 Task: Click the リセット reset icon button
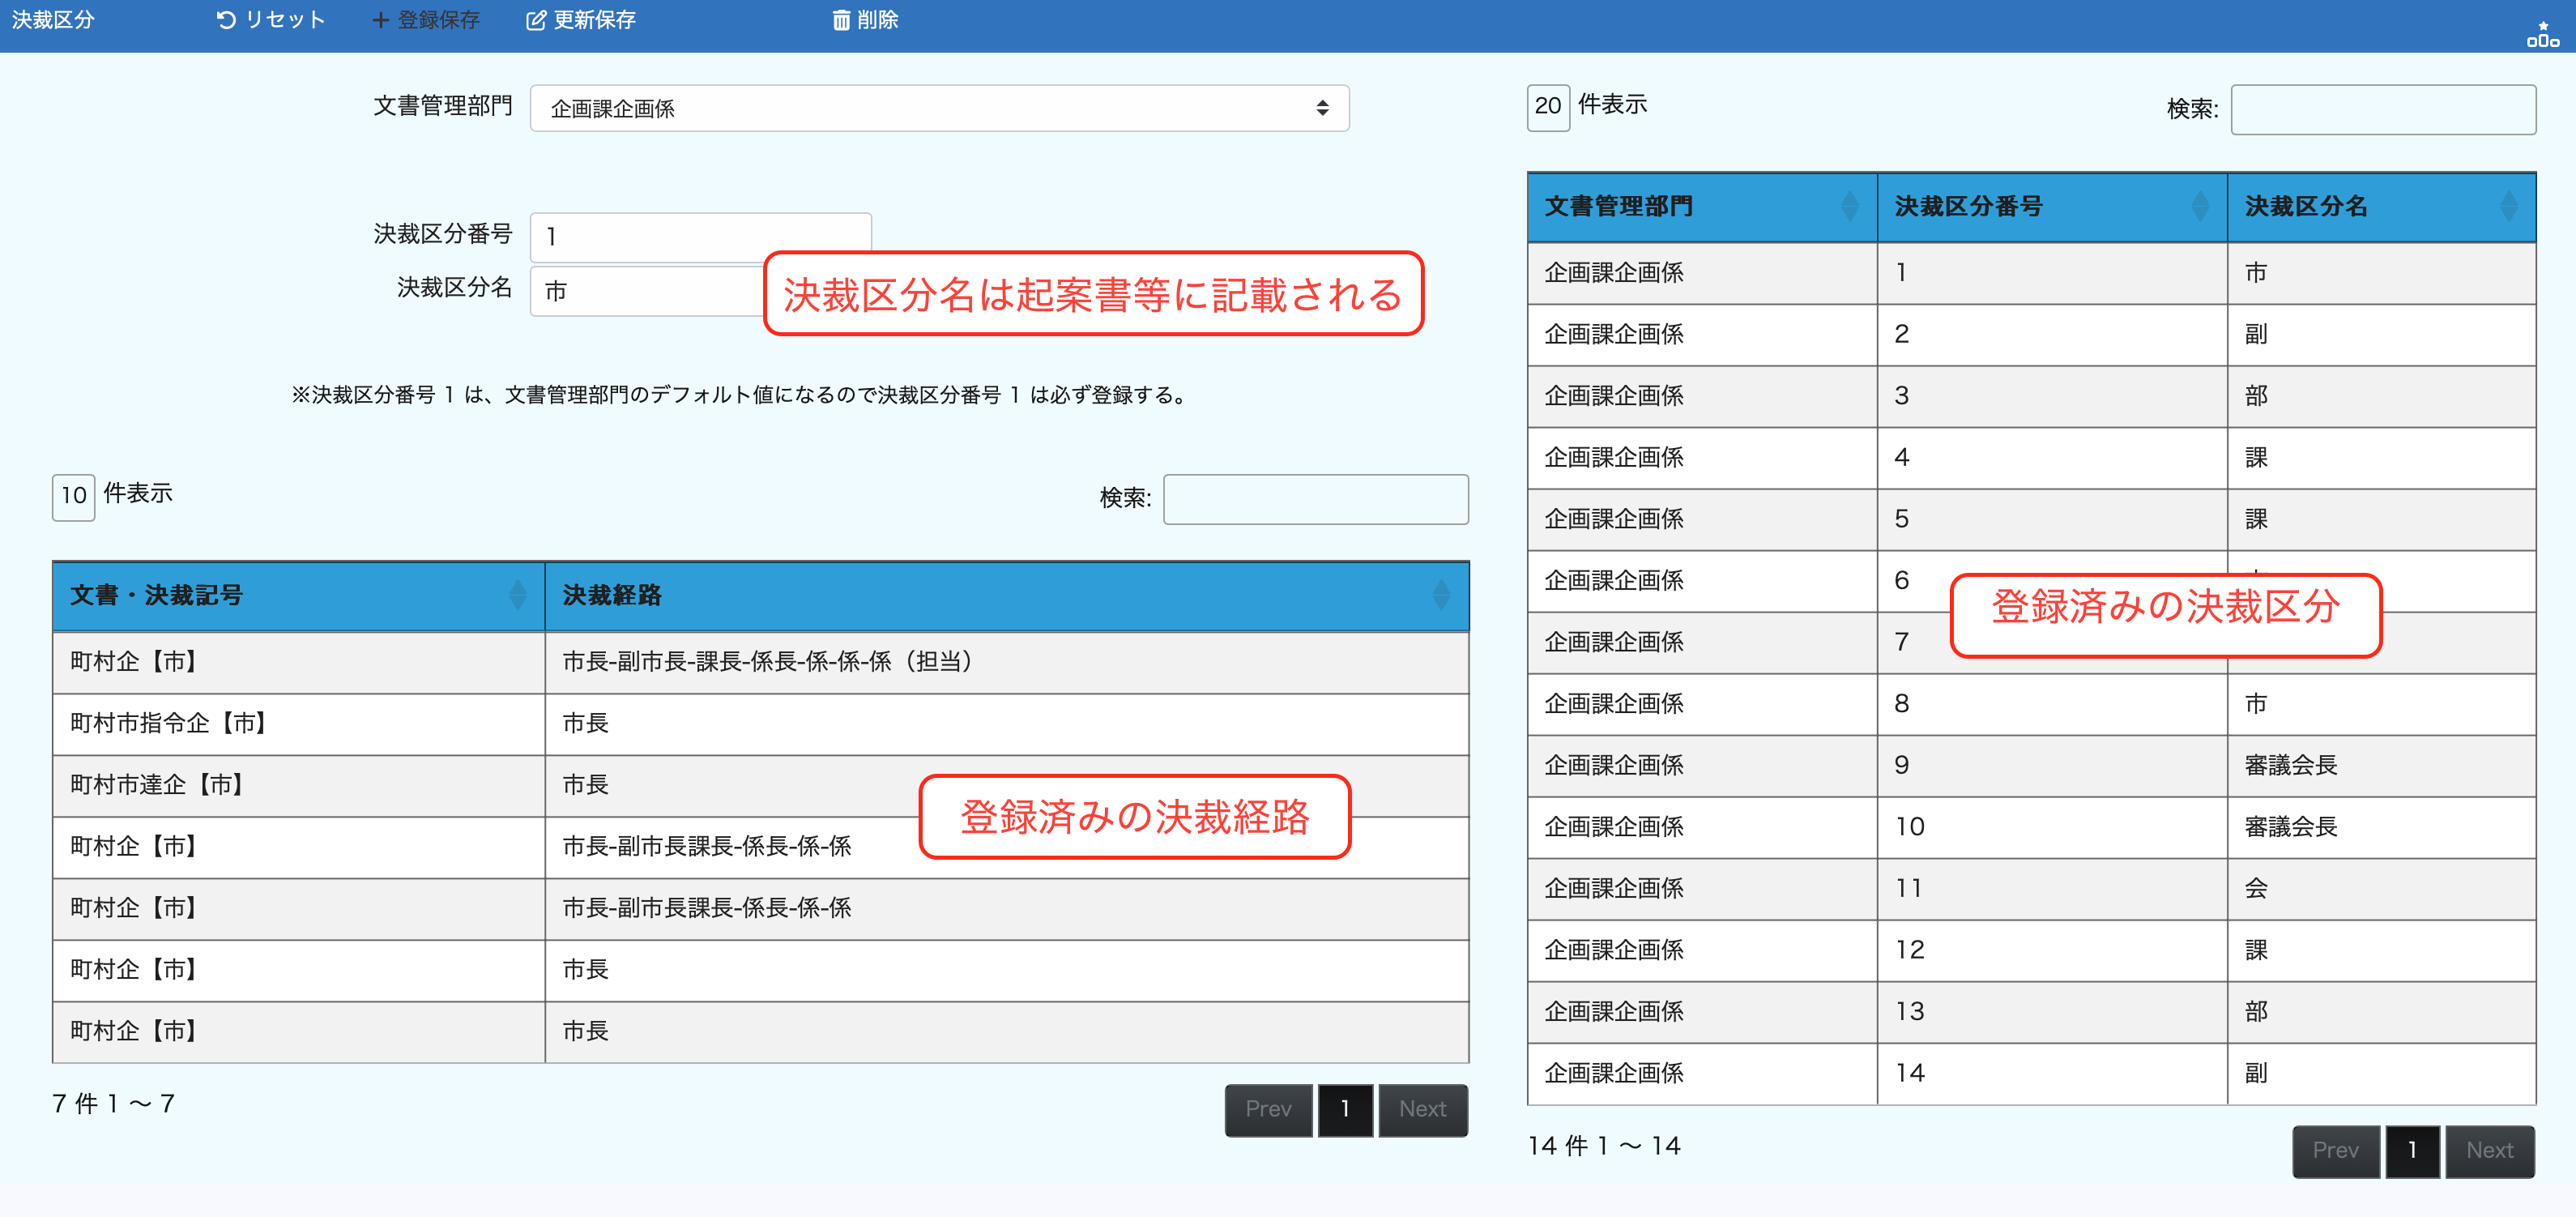pyautogui.click(x=227, y=20)
